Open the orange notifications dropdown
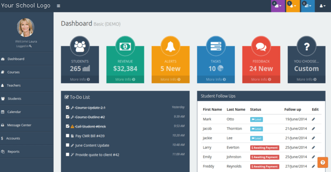The image size is (331, 172). [293, 6]
